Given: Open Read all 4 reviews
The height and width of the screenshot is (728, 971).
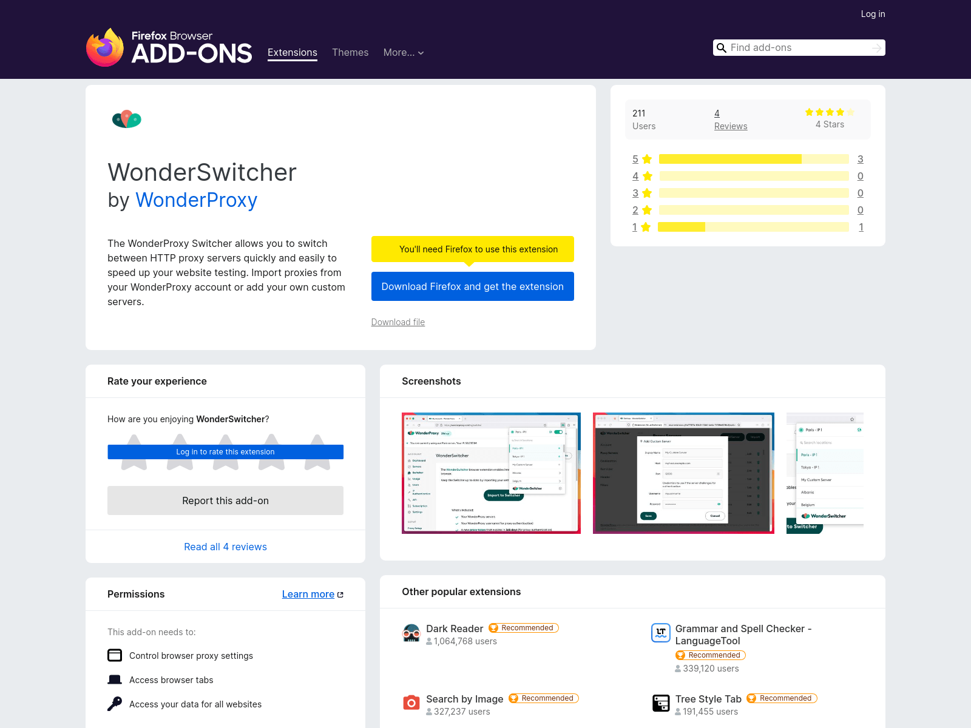Looking at the screenshot, I should coord(226,547).
